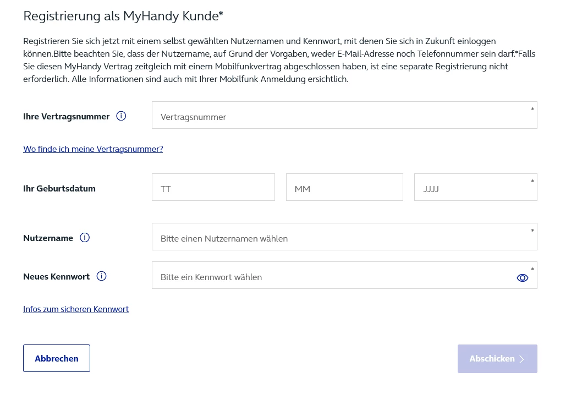
Task: Show info tooltip for Nutzername
Action: 85,238
